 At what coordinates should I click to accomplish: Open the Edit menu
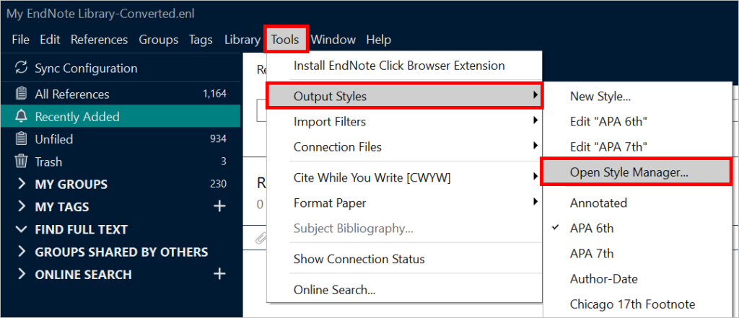pos(50,40)
